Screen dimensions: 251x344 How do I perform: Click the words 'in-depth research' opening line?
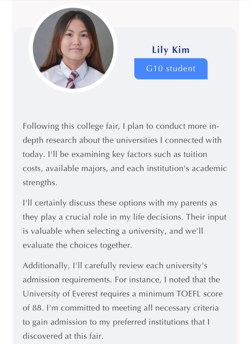coord(121,133)
